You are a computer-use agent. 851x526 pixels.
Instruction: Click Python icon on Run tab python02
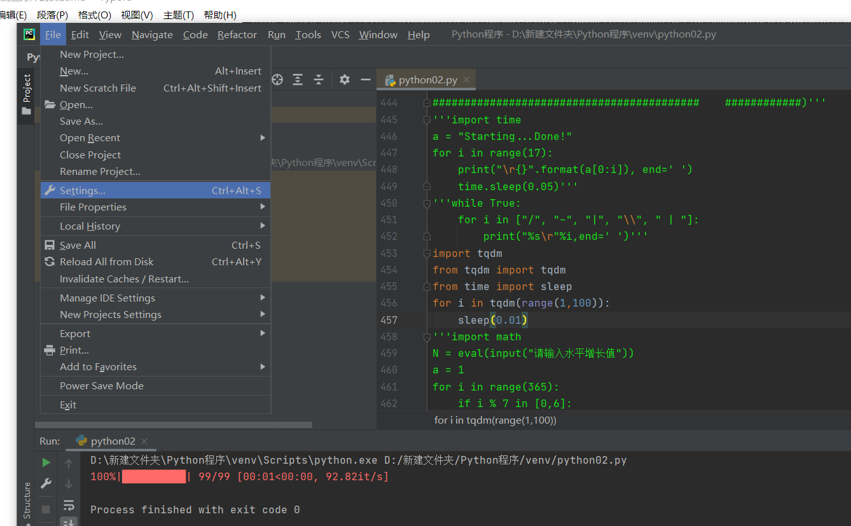tap(81, 441)
